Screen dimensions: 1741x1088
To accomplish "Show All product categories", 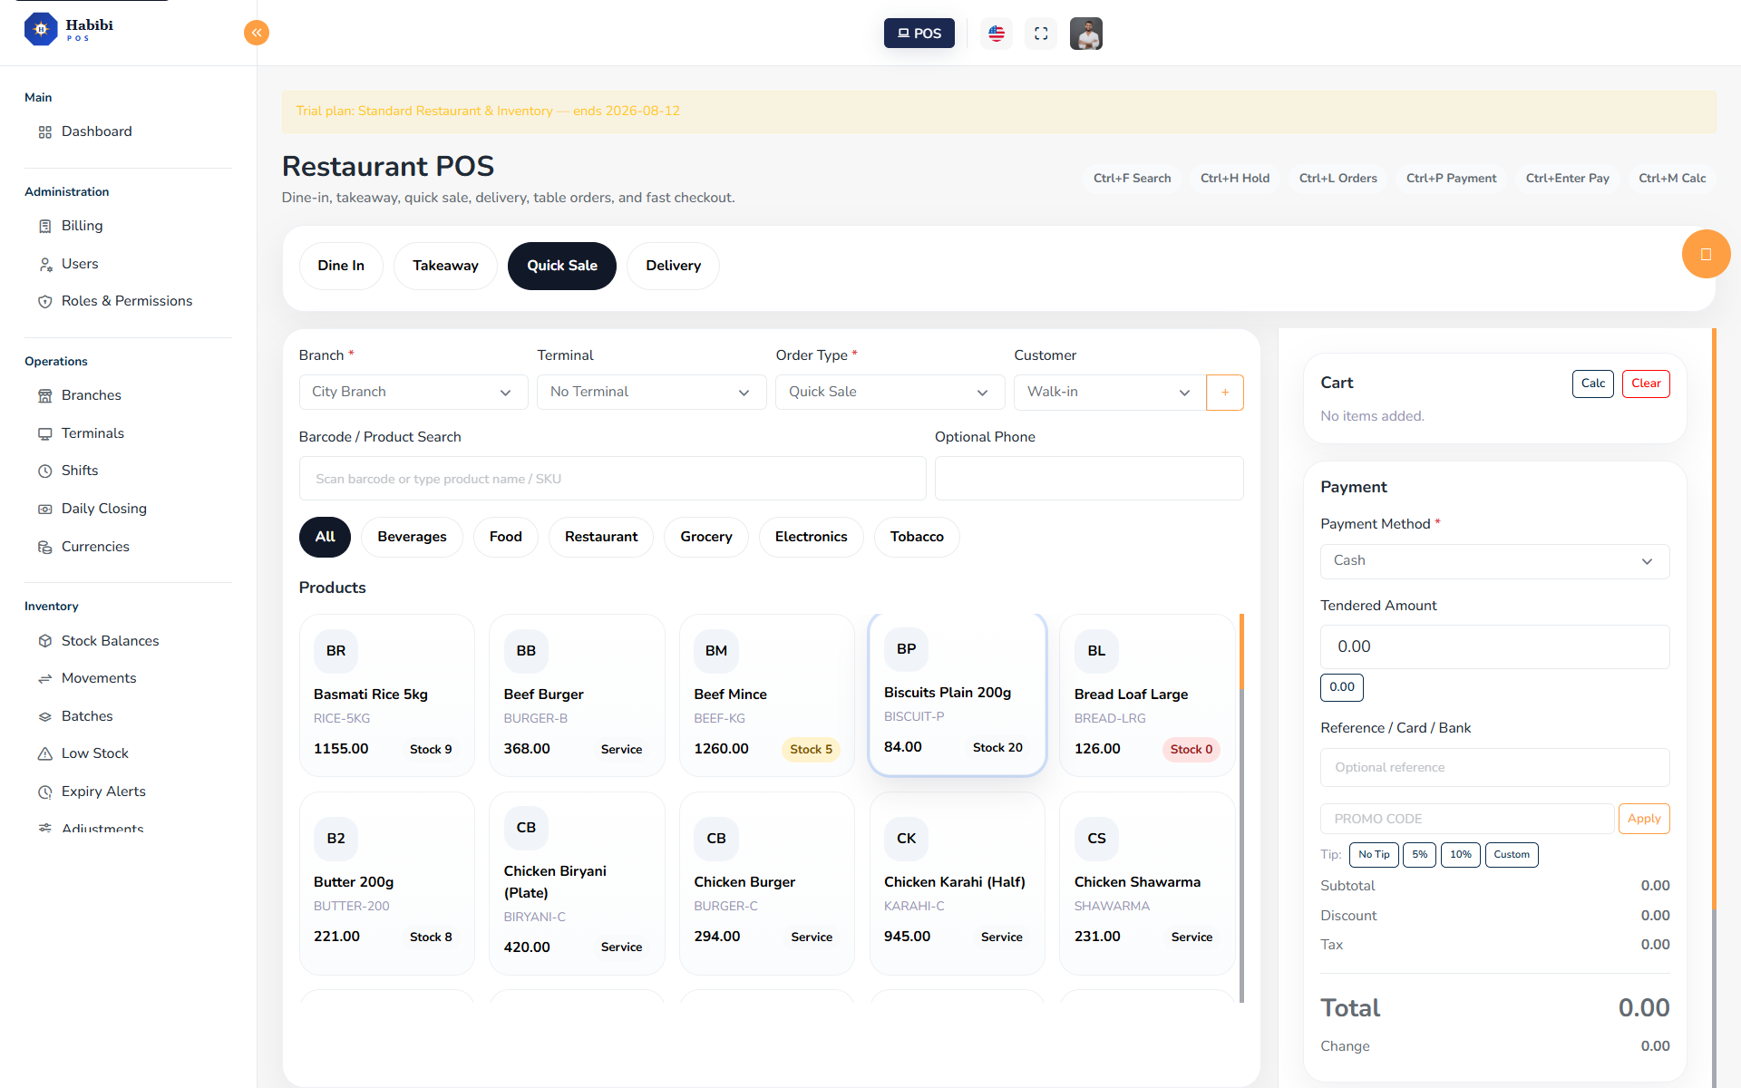I will [325, 537].
